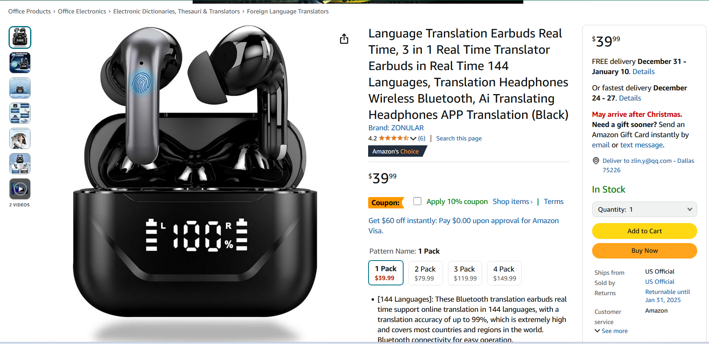
Task: Click the Buy Now button
Action: tap(644, 251)
